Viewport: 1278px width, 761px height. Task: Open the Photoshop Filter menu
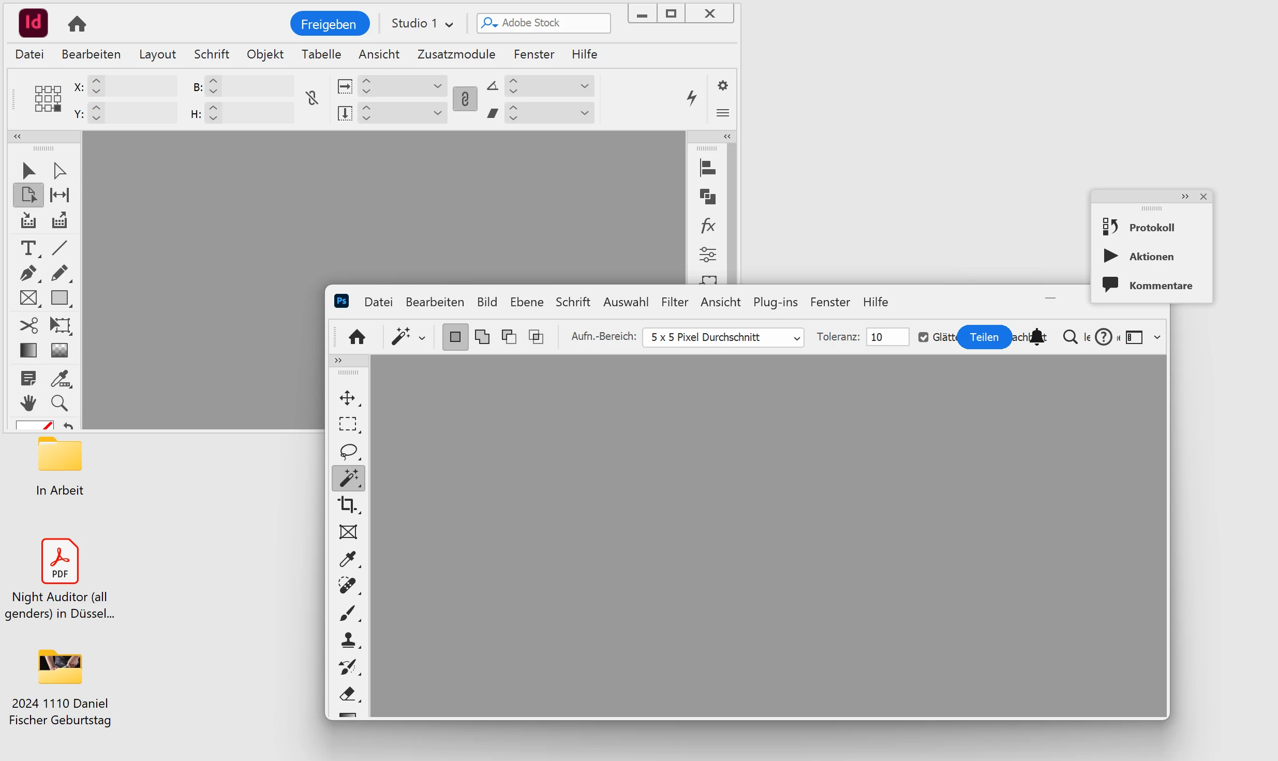click(674, 302)
